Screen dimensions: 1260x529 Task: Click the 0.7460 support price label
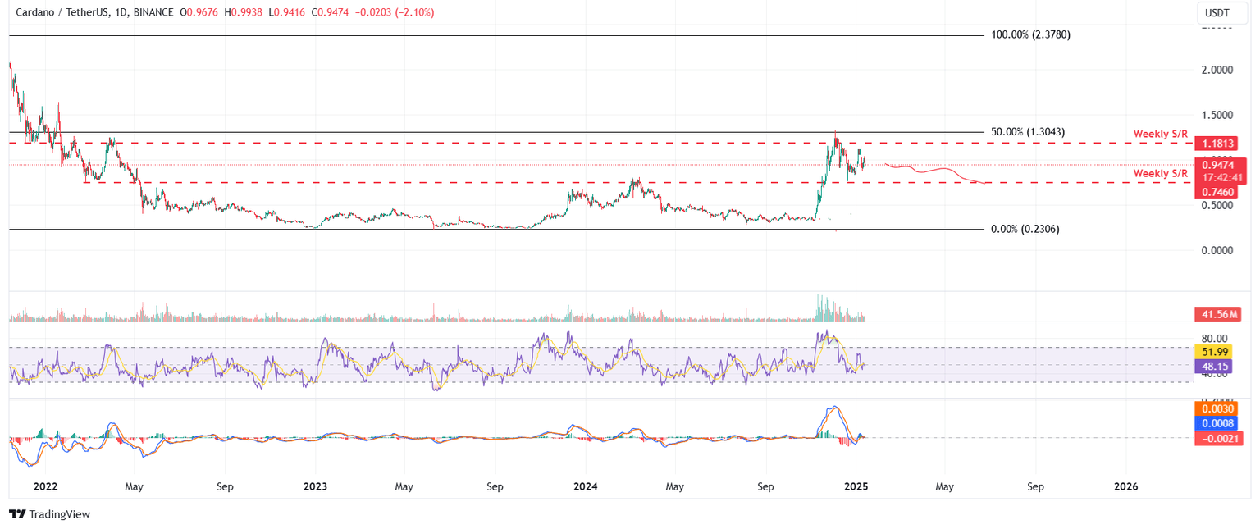(x=1217, y=194)
